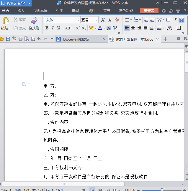
Task: Click the show/hide paragraph marks icon
Action: click(175, 20)
